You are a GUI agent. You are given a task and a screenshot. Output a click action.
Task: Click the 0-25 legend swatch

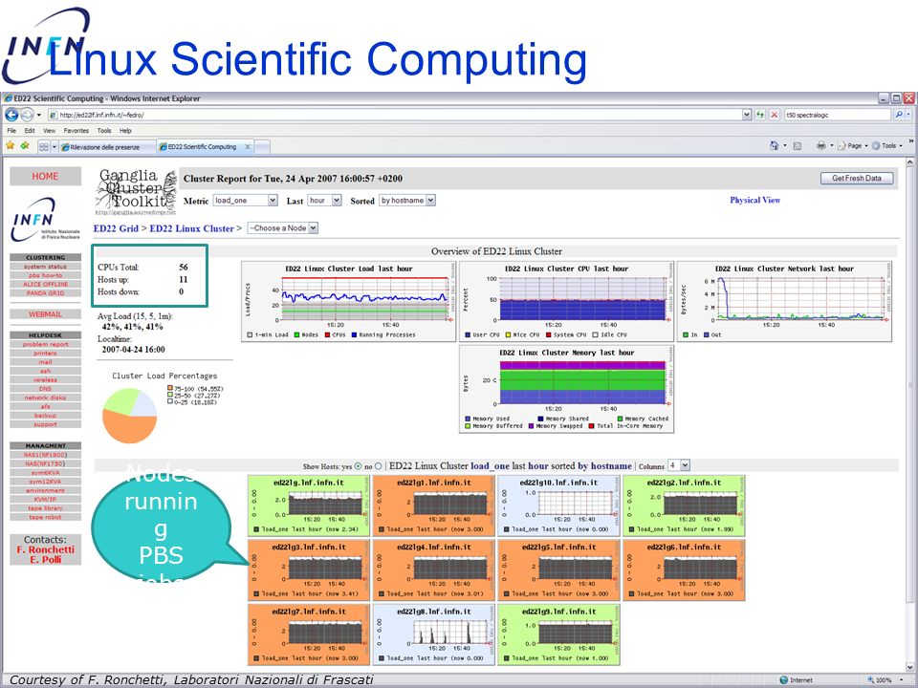[x=170, y=401]
